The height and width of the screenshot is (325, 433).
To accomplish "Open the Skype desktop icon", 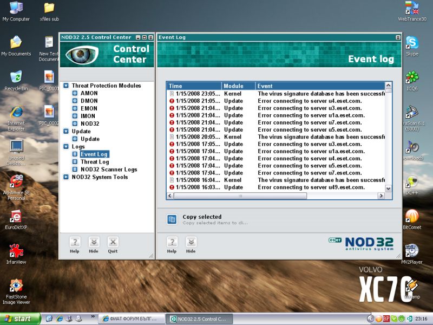I will (412, 44).
